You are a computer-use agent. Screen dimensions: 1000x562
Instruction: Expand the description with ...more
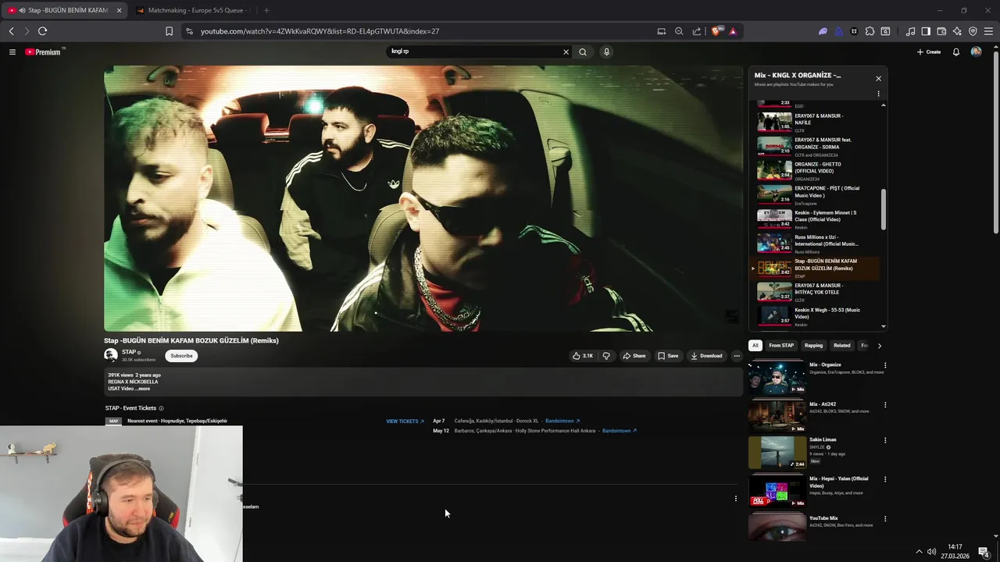[x=143, y=389]
